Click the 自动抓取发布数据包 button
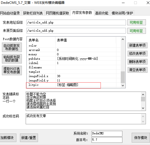This screenshot has height=145, width=150. [x=12, y=47]
